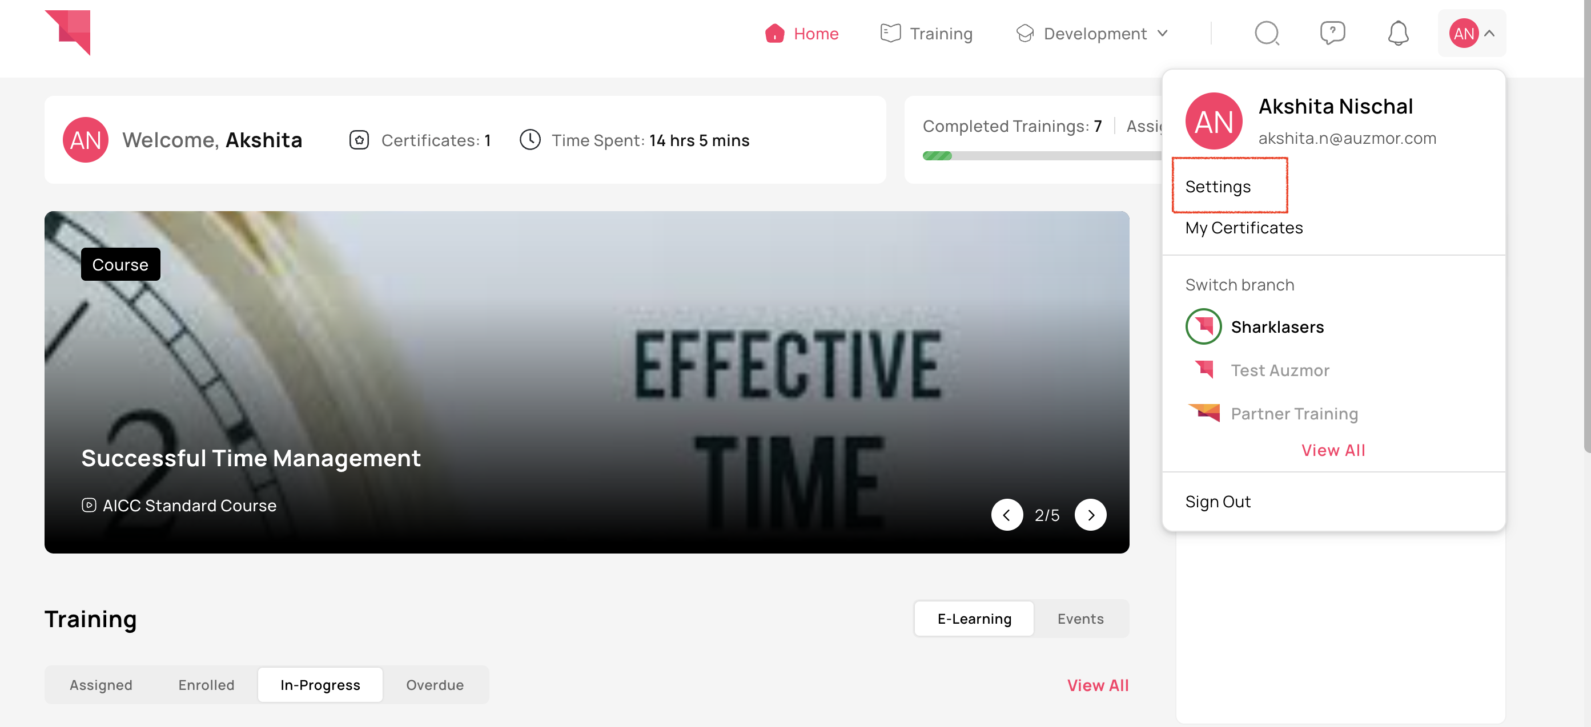Advance to next carousel slide
The image size is (1591, 727).
pos(1090,515)
